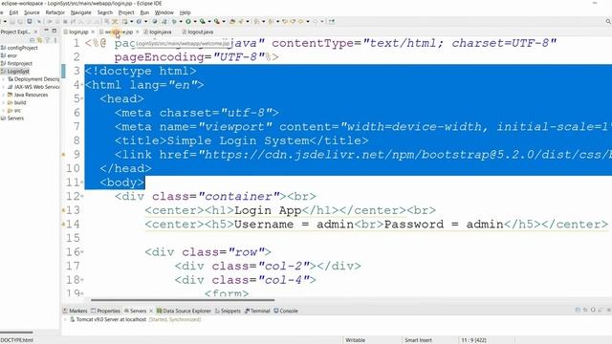This screenshot has width=612, height=344.
Task: Click the Java Resources folder icon
Action: pyautogui.click(x=11, y=95)
